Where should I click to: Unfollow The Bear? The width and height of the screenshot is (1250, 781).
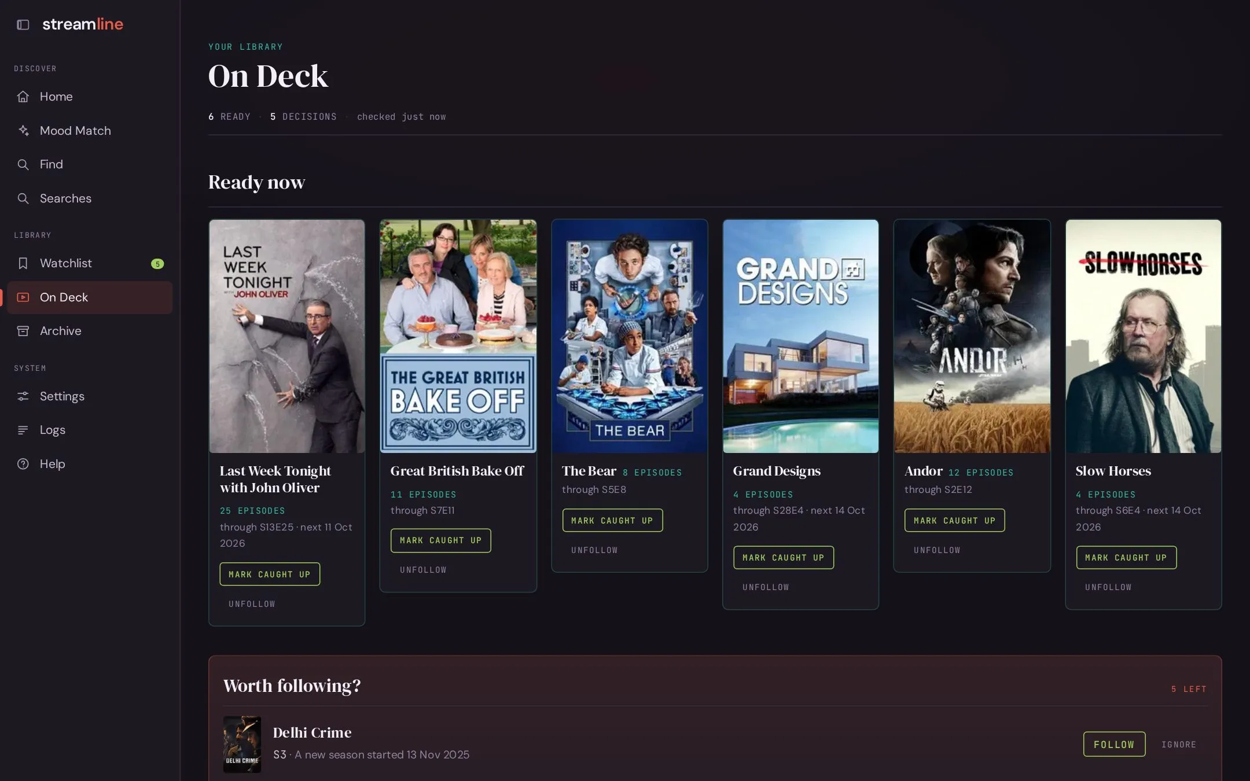click(594, 550)
